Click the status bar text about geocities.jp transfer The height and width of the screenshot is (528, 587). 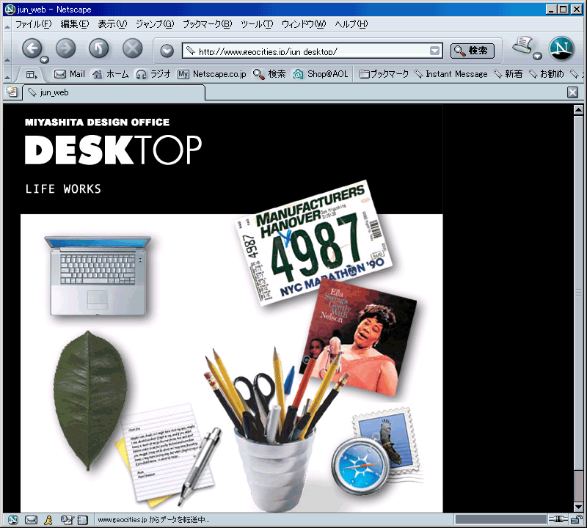153,520
